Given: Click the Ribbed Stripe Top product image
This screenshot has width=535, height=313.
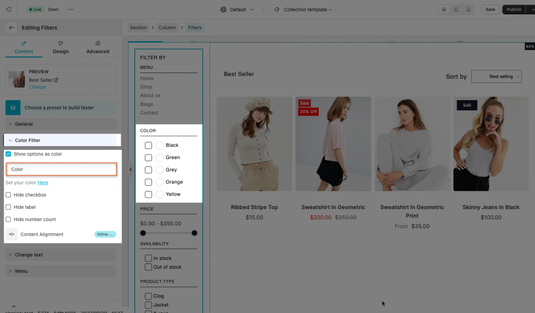Looking at the screenshot, I should coord(254,144).
